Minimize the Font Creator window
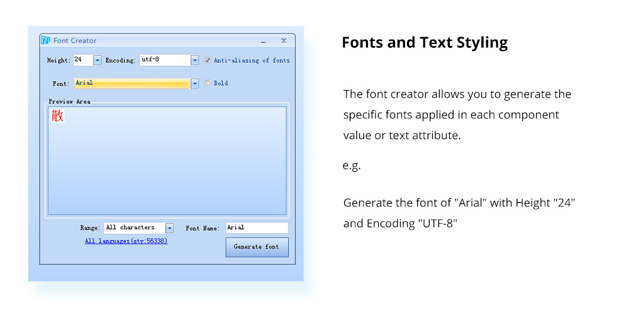This screenshot has width=630, height=314. point(263,41)
